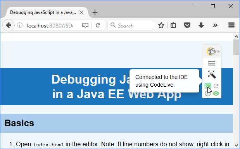Expand CodeLive toolbar side arrow
This screenshot has width=240, height=149.
pyautogui.click(x=219, y=51)
